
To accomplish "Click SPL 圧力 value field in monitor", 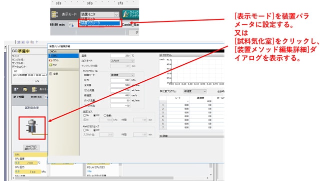I will coord(27,172).
